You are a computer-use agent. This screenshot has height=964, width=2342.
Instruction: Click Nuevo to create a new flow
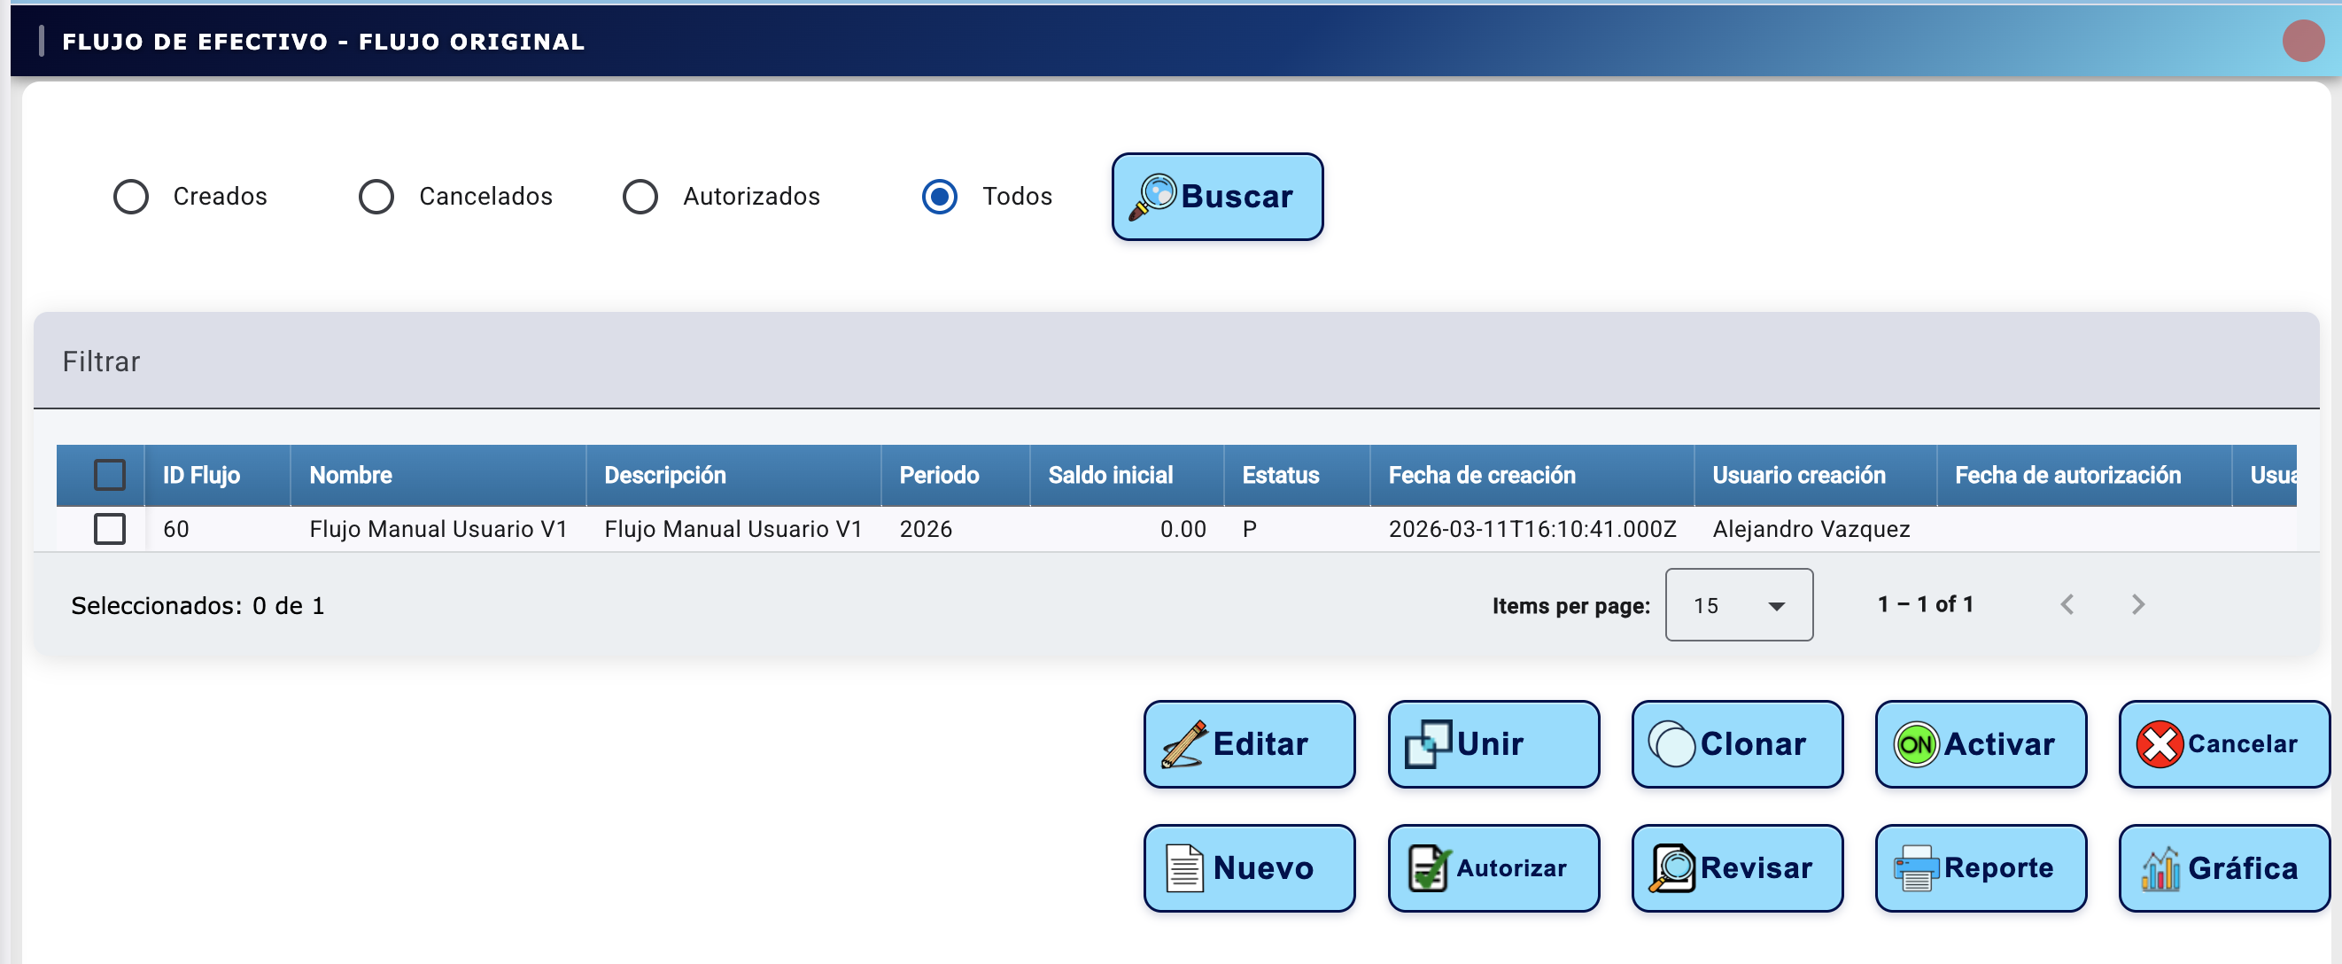point(1248,867)
